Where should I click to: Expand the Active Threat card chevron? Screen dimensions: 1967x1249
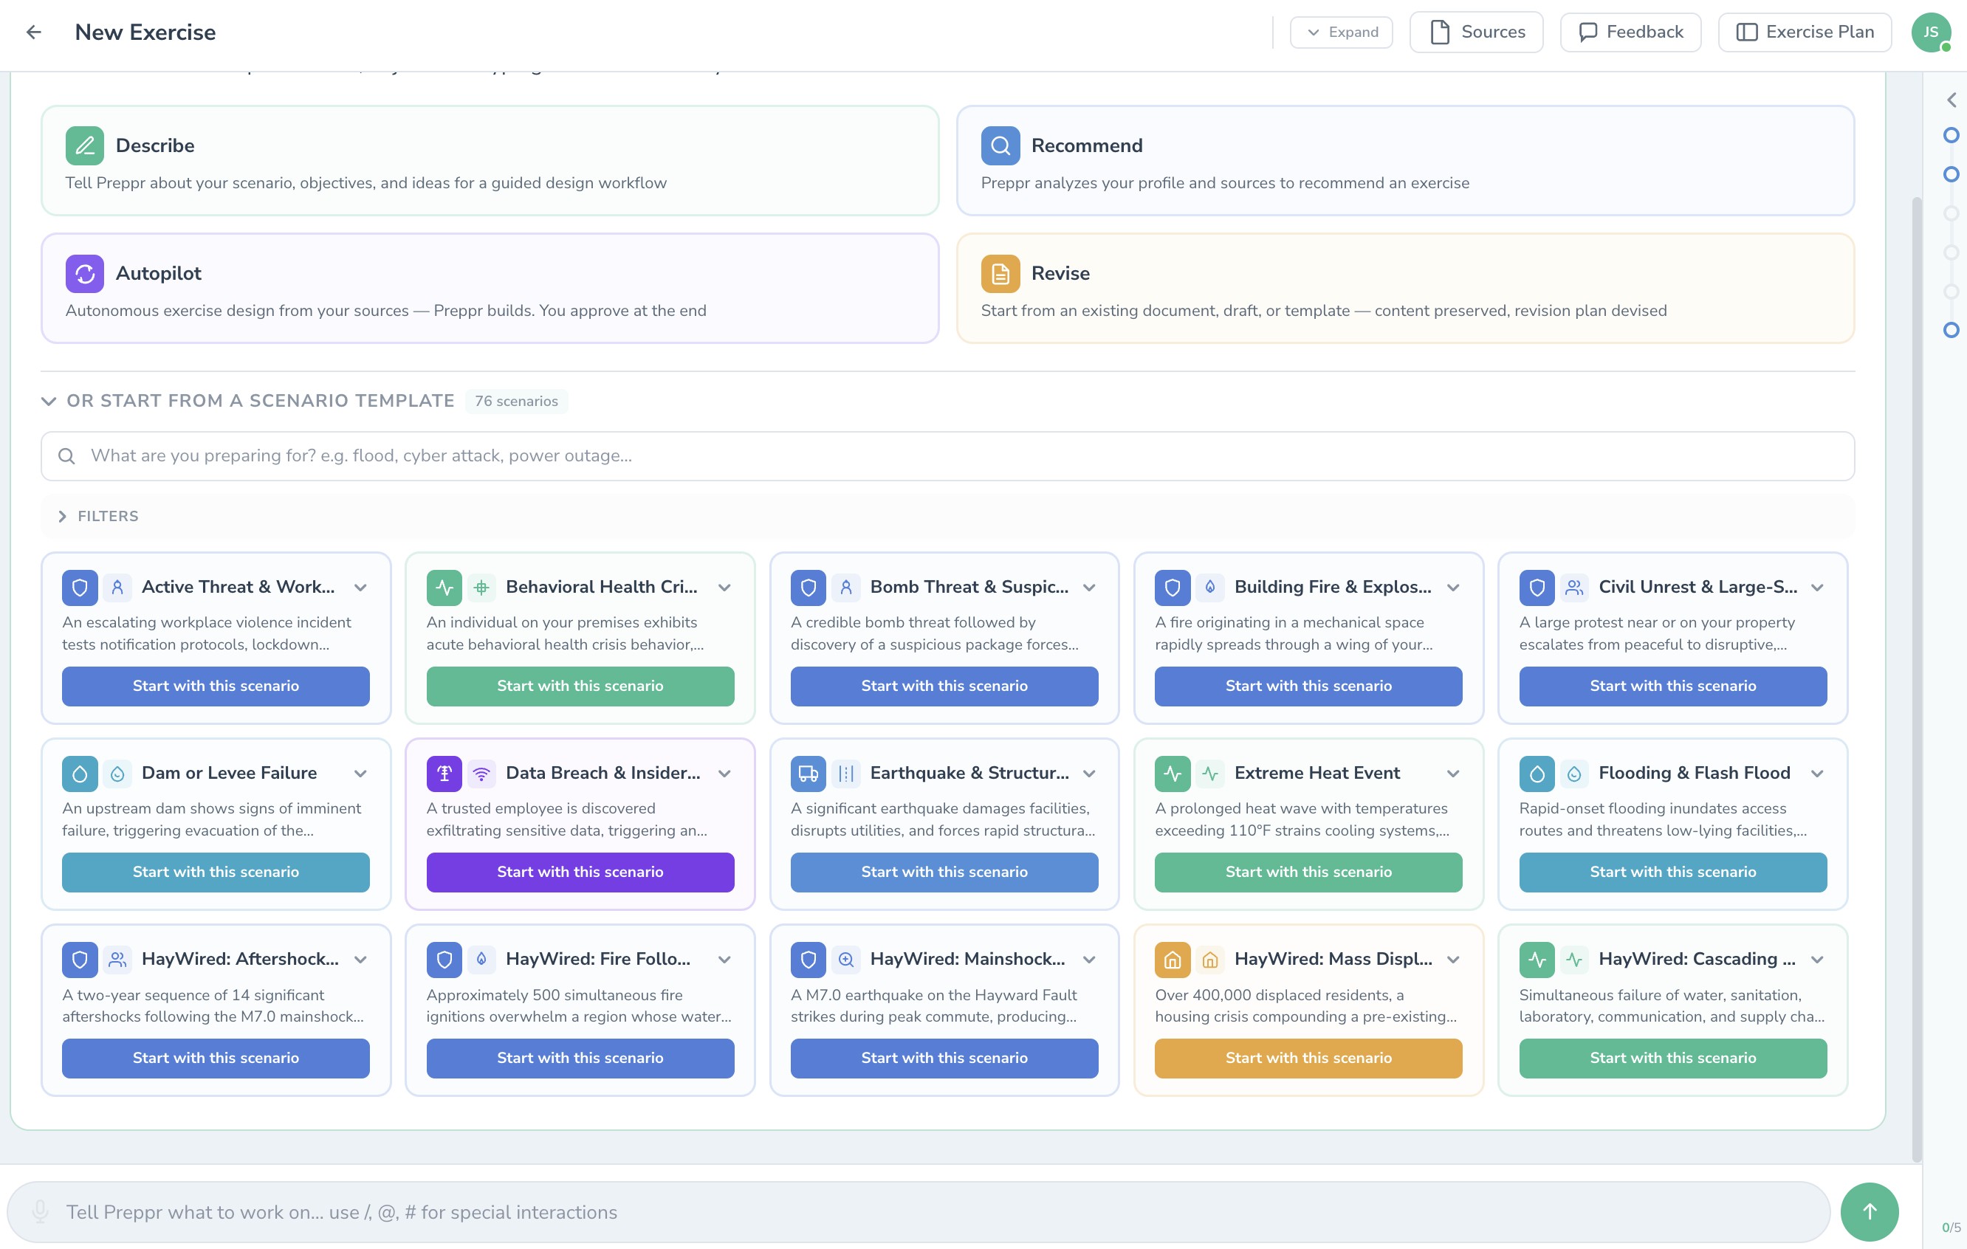coord(360,588)
